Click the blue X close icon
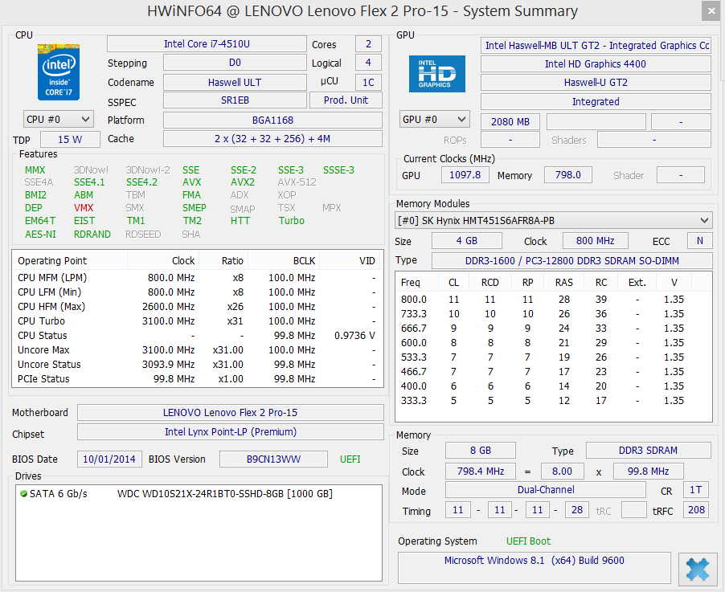Image resolution: width=725 pixels, height=592 pixels. [698, 569]
